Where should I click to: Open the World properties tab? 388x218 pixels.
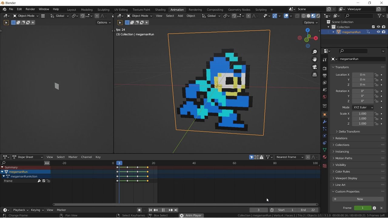tap(325, 97)
